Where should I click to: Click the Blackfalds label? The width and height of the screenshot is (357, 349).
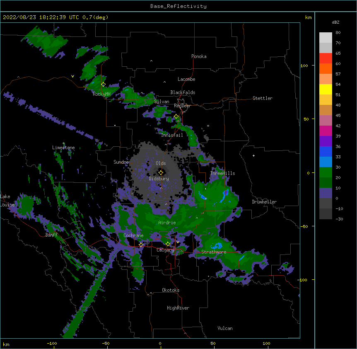click(183, 92)
